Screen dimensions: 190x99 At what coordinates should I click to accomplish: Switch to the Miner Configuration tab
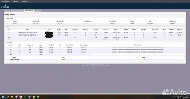[x=17, y=11]
